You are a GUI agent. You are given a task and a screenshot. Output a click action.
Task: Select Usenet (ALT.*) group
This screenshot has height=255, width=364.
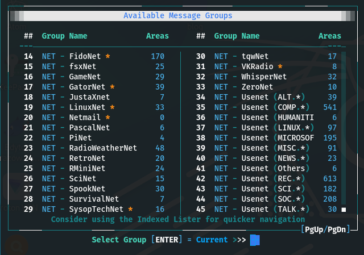coord(267,97)
